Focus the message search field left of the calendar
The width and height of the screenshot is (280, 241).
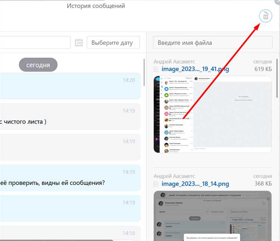tap(35, 43)
